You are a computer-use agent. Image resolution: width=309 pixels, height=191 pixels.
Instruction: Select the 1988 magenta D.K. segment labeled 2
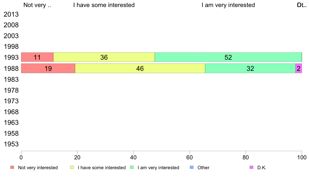[299, 69]
